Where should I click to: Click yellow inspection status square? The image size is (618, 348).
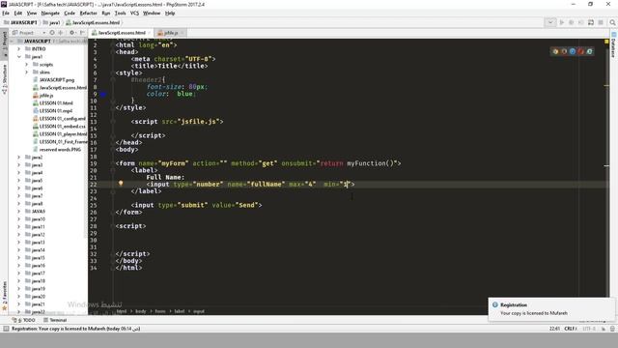606,41
